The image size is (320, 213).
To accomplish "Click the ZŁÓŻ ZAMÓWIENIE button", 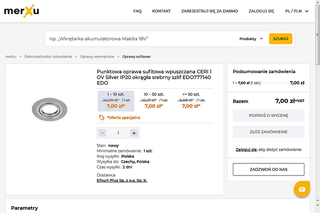I will [x=268, y=132].
